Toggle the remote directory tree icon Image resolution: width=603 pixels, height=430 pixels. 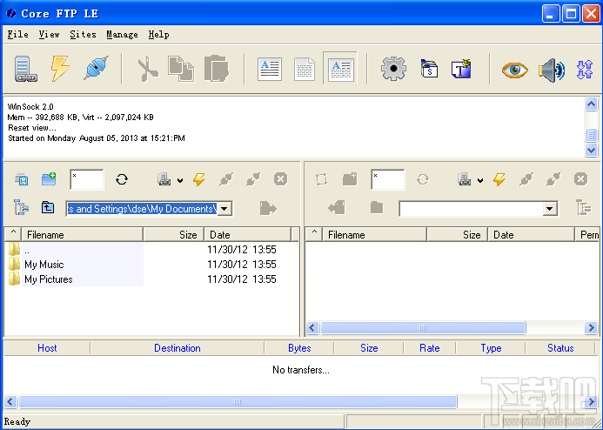583,208
